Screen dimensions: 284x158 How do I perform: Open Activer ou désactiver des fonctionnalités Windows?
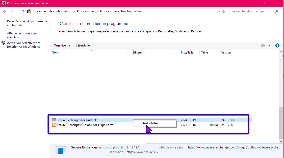pyautogui.click(x=23, y=45)
